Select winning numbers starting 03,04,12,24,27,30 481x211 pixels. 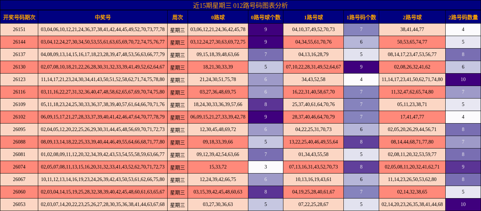point(103,42)
